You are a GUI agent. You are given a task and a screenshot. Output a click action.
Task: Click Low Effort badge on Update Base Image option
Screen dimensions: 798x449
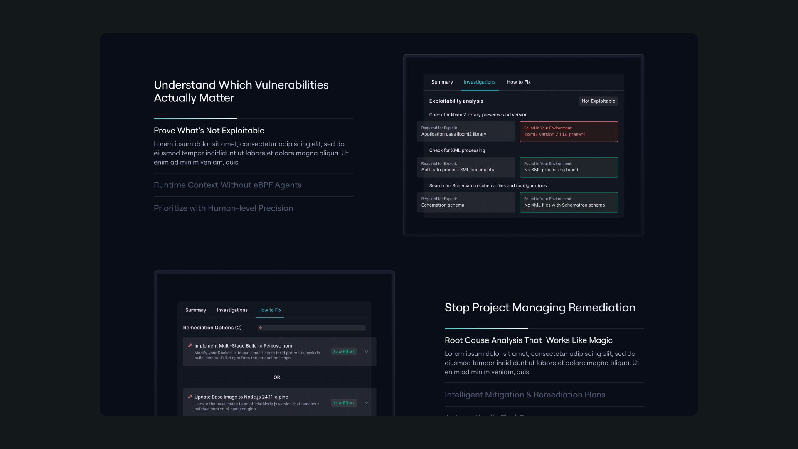coord(344,403)
